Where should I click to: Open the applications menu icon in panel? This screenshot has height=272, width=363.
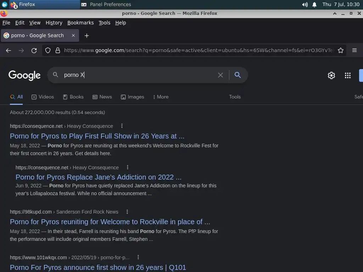[4, 4]
